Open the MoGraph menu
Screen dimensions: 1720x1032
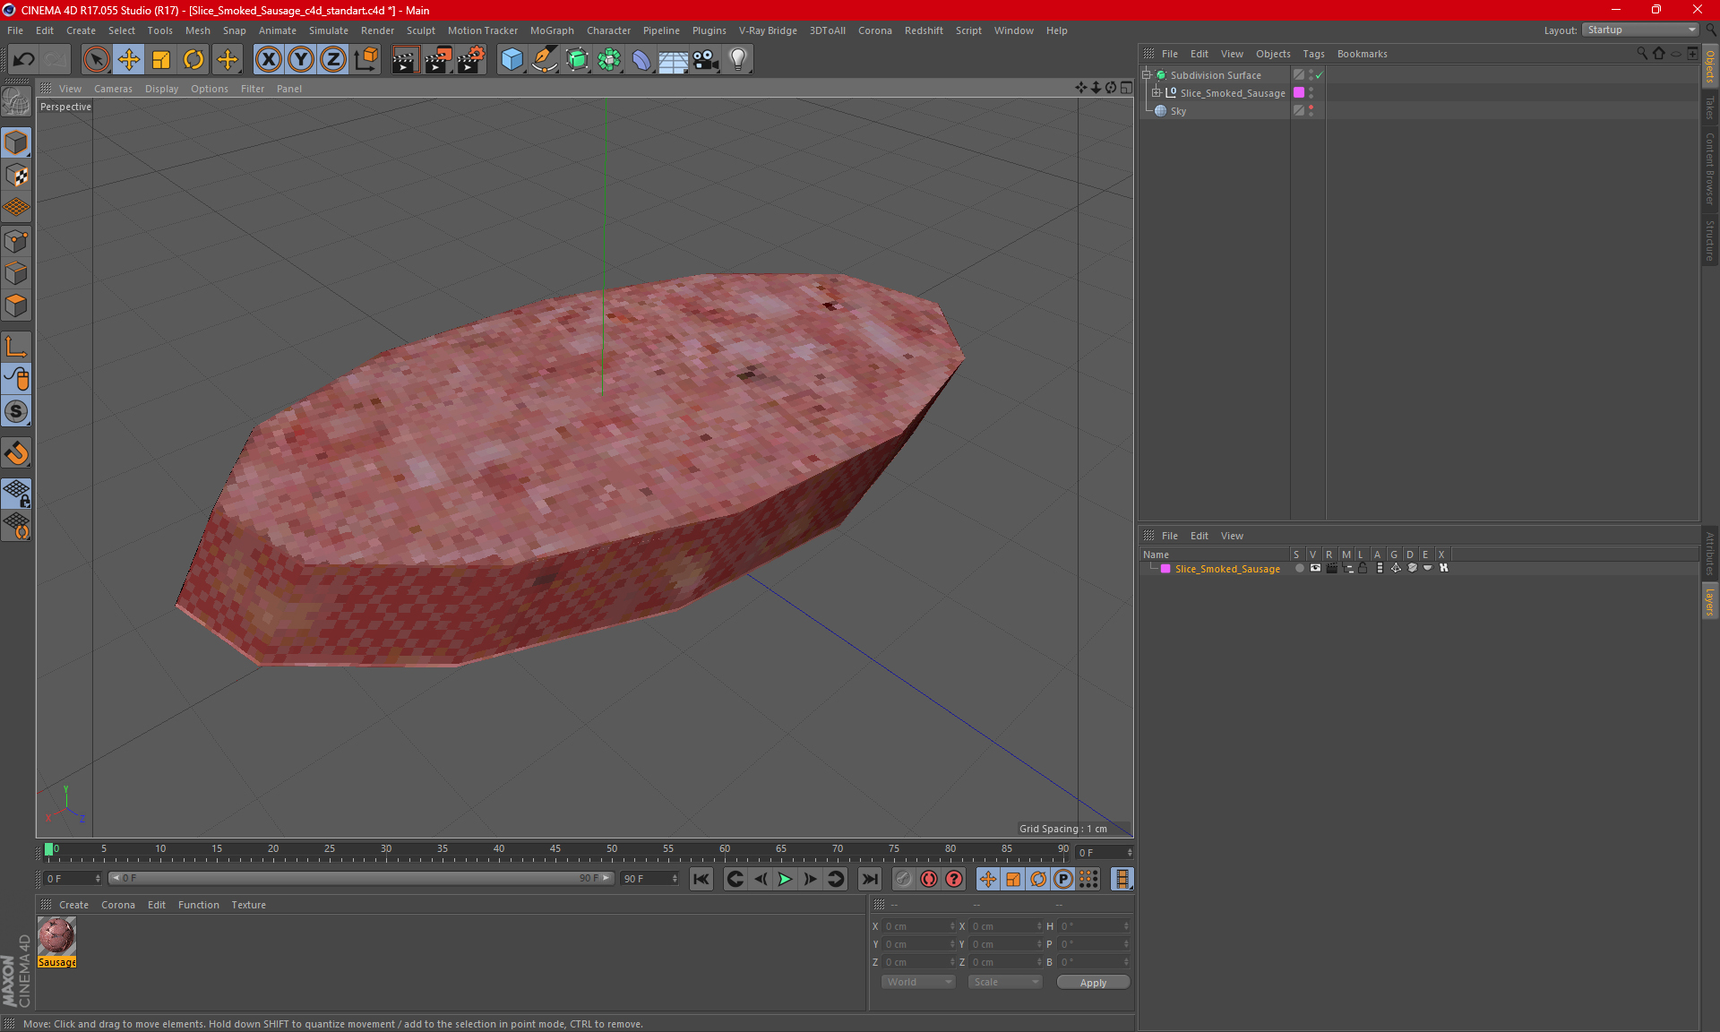tap(552, 30)
